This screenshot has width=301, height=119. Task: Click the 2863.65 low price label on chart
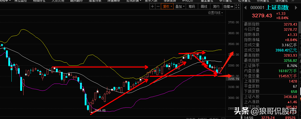point(100,110)
